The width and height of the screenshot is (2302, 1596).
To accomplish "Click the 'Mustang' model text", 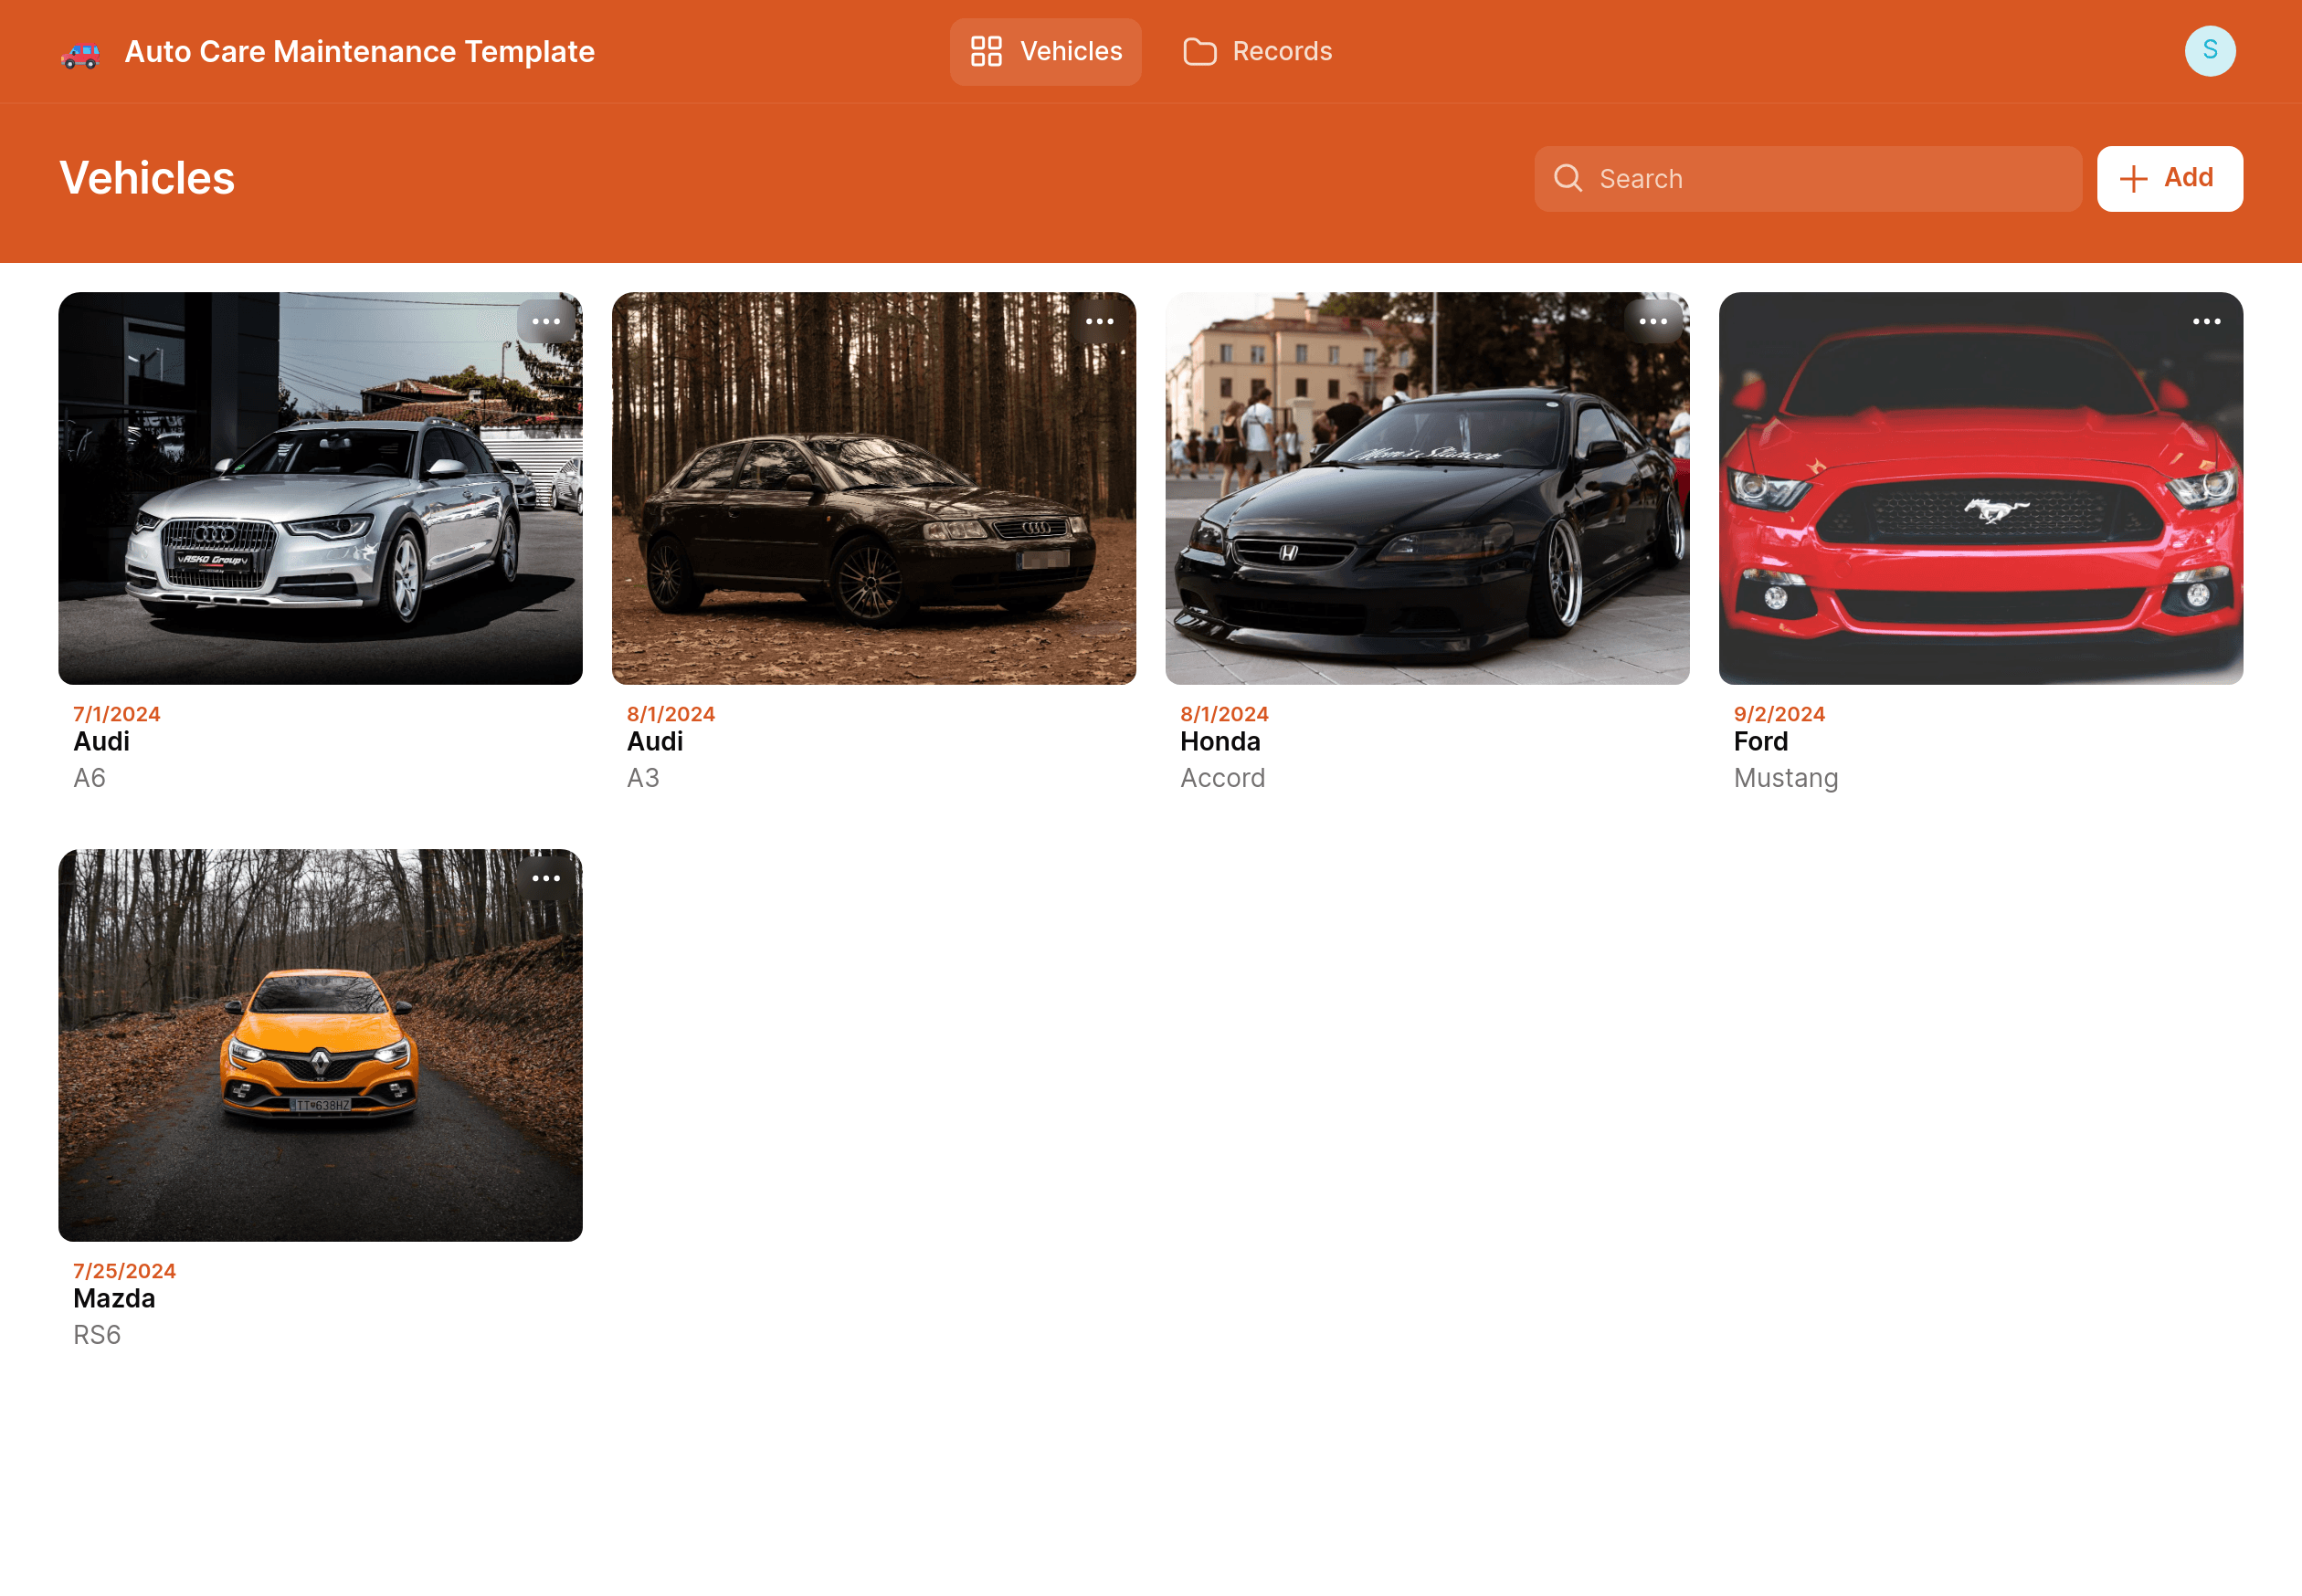I will pos(1785,779).
